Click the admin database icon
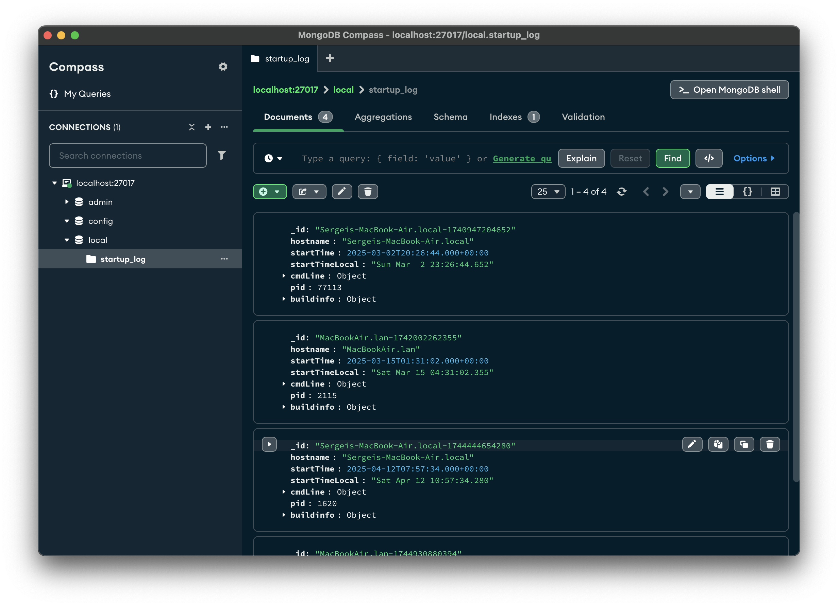The height and width of the screenshot is (606, 838). [x=79, y=202]
